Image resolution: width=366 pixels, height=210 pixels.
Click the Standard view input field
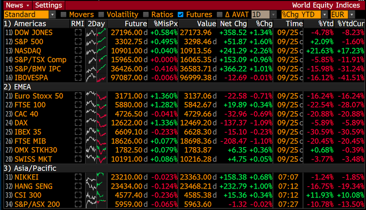click(x=26, y=15)
